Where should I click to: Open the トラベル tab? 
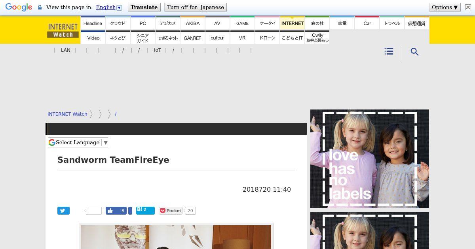[392, 23]
